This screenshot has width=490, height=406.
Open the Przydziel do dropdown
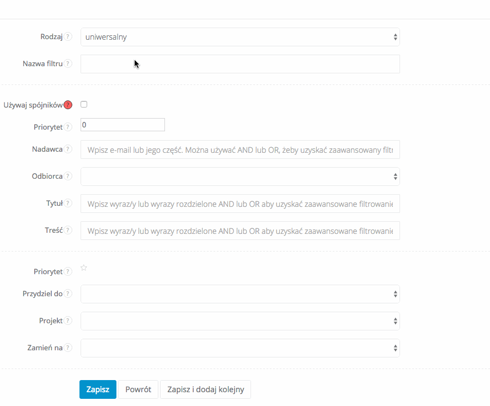pos(240,294)
